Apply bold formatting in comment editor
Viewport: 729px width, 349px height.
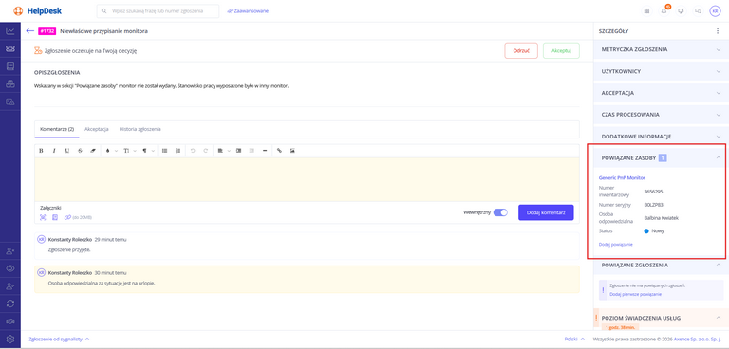[41, 151]
